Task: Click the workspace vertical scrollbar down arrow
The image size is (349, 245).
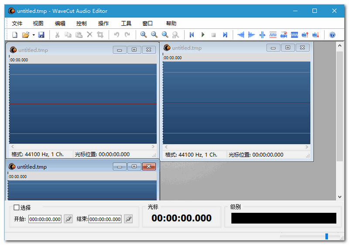Action: (x=340, y=197)
